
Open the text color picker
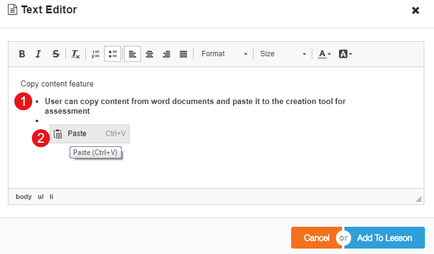tap(324, 54)
